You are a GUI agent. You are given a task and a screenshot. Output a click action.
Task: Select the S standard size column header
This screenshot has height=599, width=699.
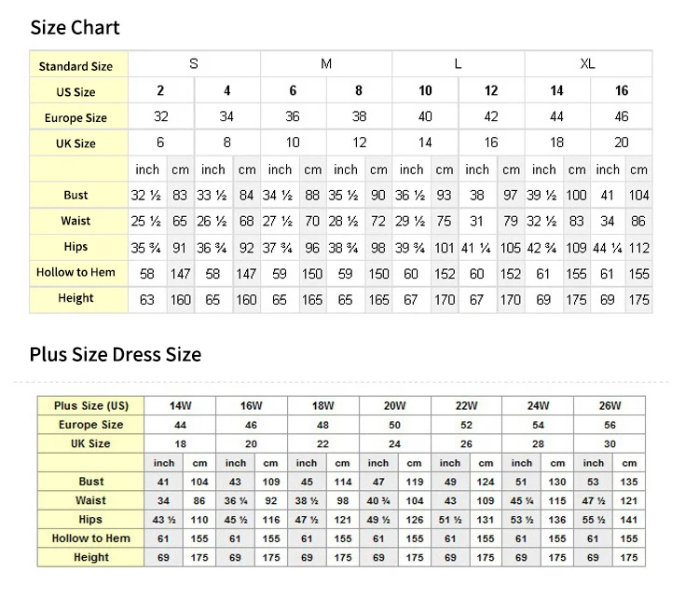coord(194,64)
